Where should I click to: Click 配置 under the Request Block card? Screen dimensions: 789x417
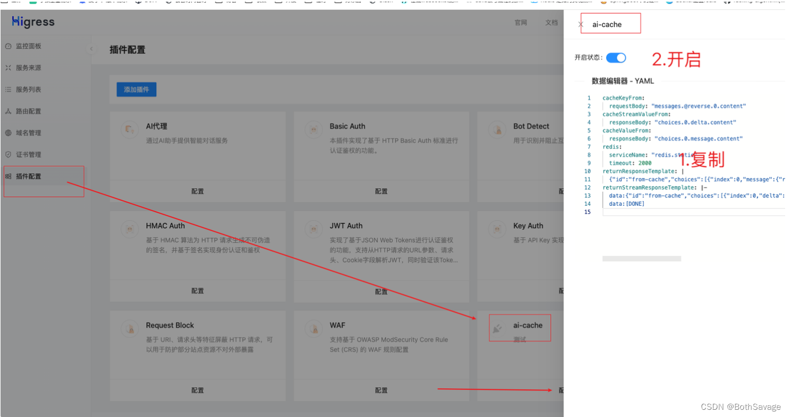coord(198,390)
